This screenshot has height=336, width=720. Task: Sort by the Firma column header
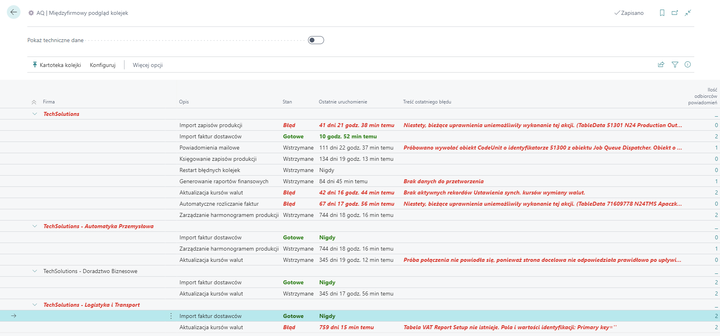click(x=49, y=102)
